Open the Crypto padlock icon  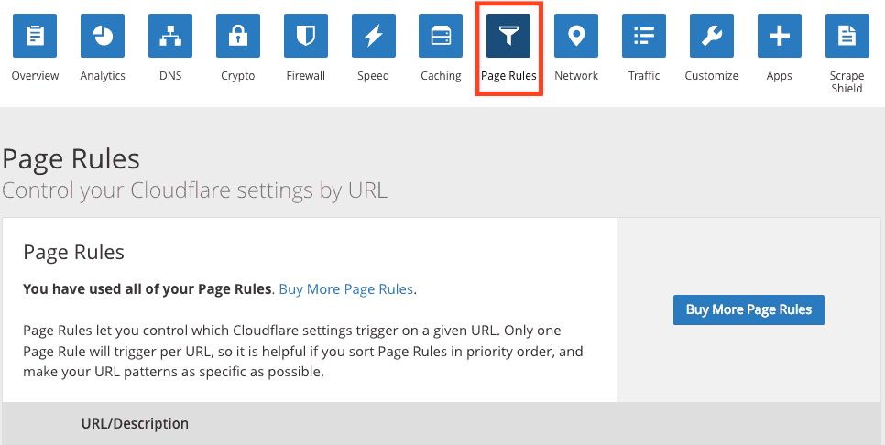(x=238, y=36)
